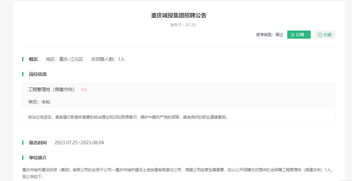Select the title 重庆城投集团招聘公告

[x=179, y=16]
